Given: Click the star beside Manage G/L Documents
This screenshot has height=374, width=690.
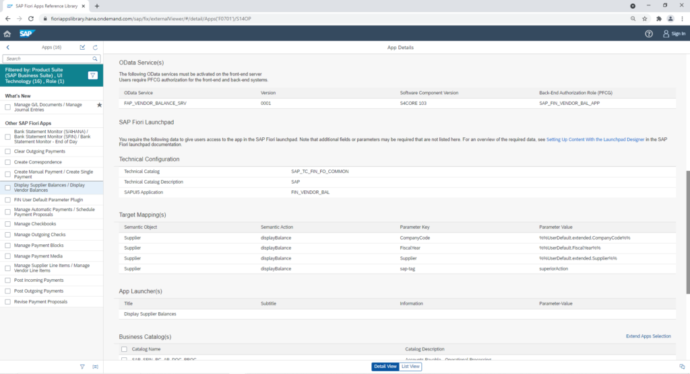Looking at the screenshot, I should [x=100, y=104].
